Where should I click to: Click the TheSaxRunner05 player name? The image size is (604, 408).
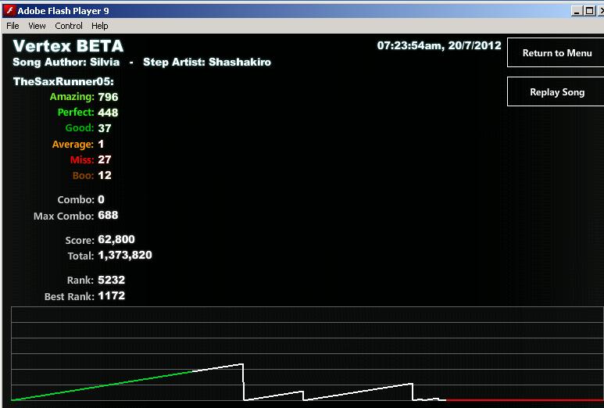63,81
